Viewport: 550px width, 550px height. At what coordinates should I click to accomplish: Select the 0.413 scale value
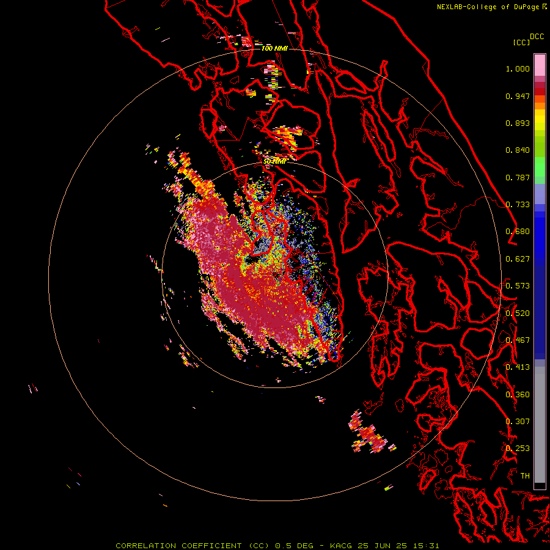[518, 367]
